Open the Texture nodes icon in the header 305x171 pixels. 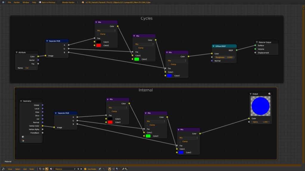[x=43, y=169]
